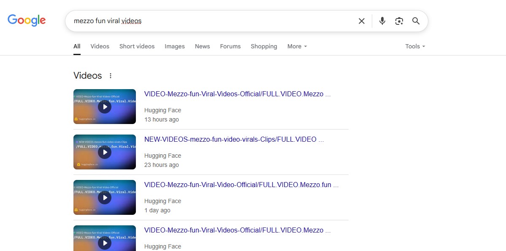Screen dimensions: 506x251
Task: Play the NEW-VIDEOS-mezzo-fun-video-virals-Clips video
Action: coord(104,152)
